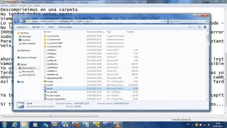Navigate to wxWidgets-2.9.3 breadcrumb

pos(66,21)
